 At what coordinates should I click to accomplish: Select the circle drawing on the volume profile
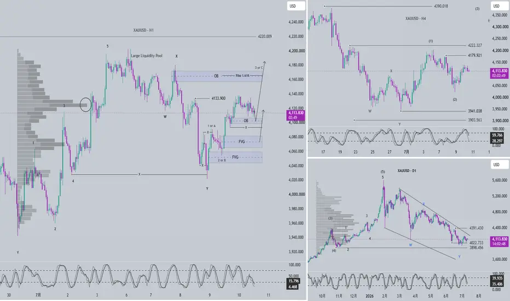coord(85,105)
